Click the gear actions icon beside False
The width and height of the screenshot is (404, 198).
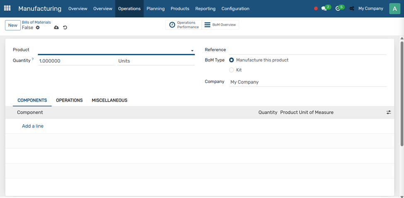[x=38, y=28]
